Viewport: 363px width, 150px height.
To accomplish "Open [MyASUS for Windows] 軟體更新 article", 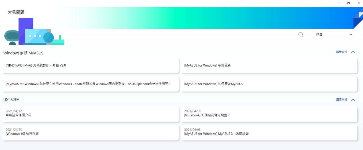I will click(x=269, y=65).
